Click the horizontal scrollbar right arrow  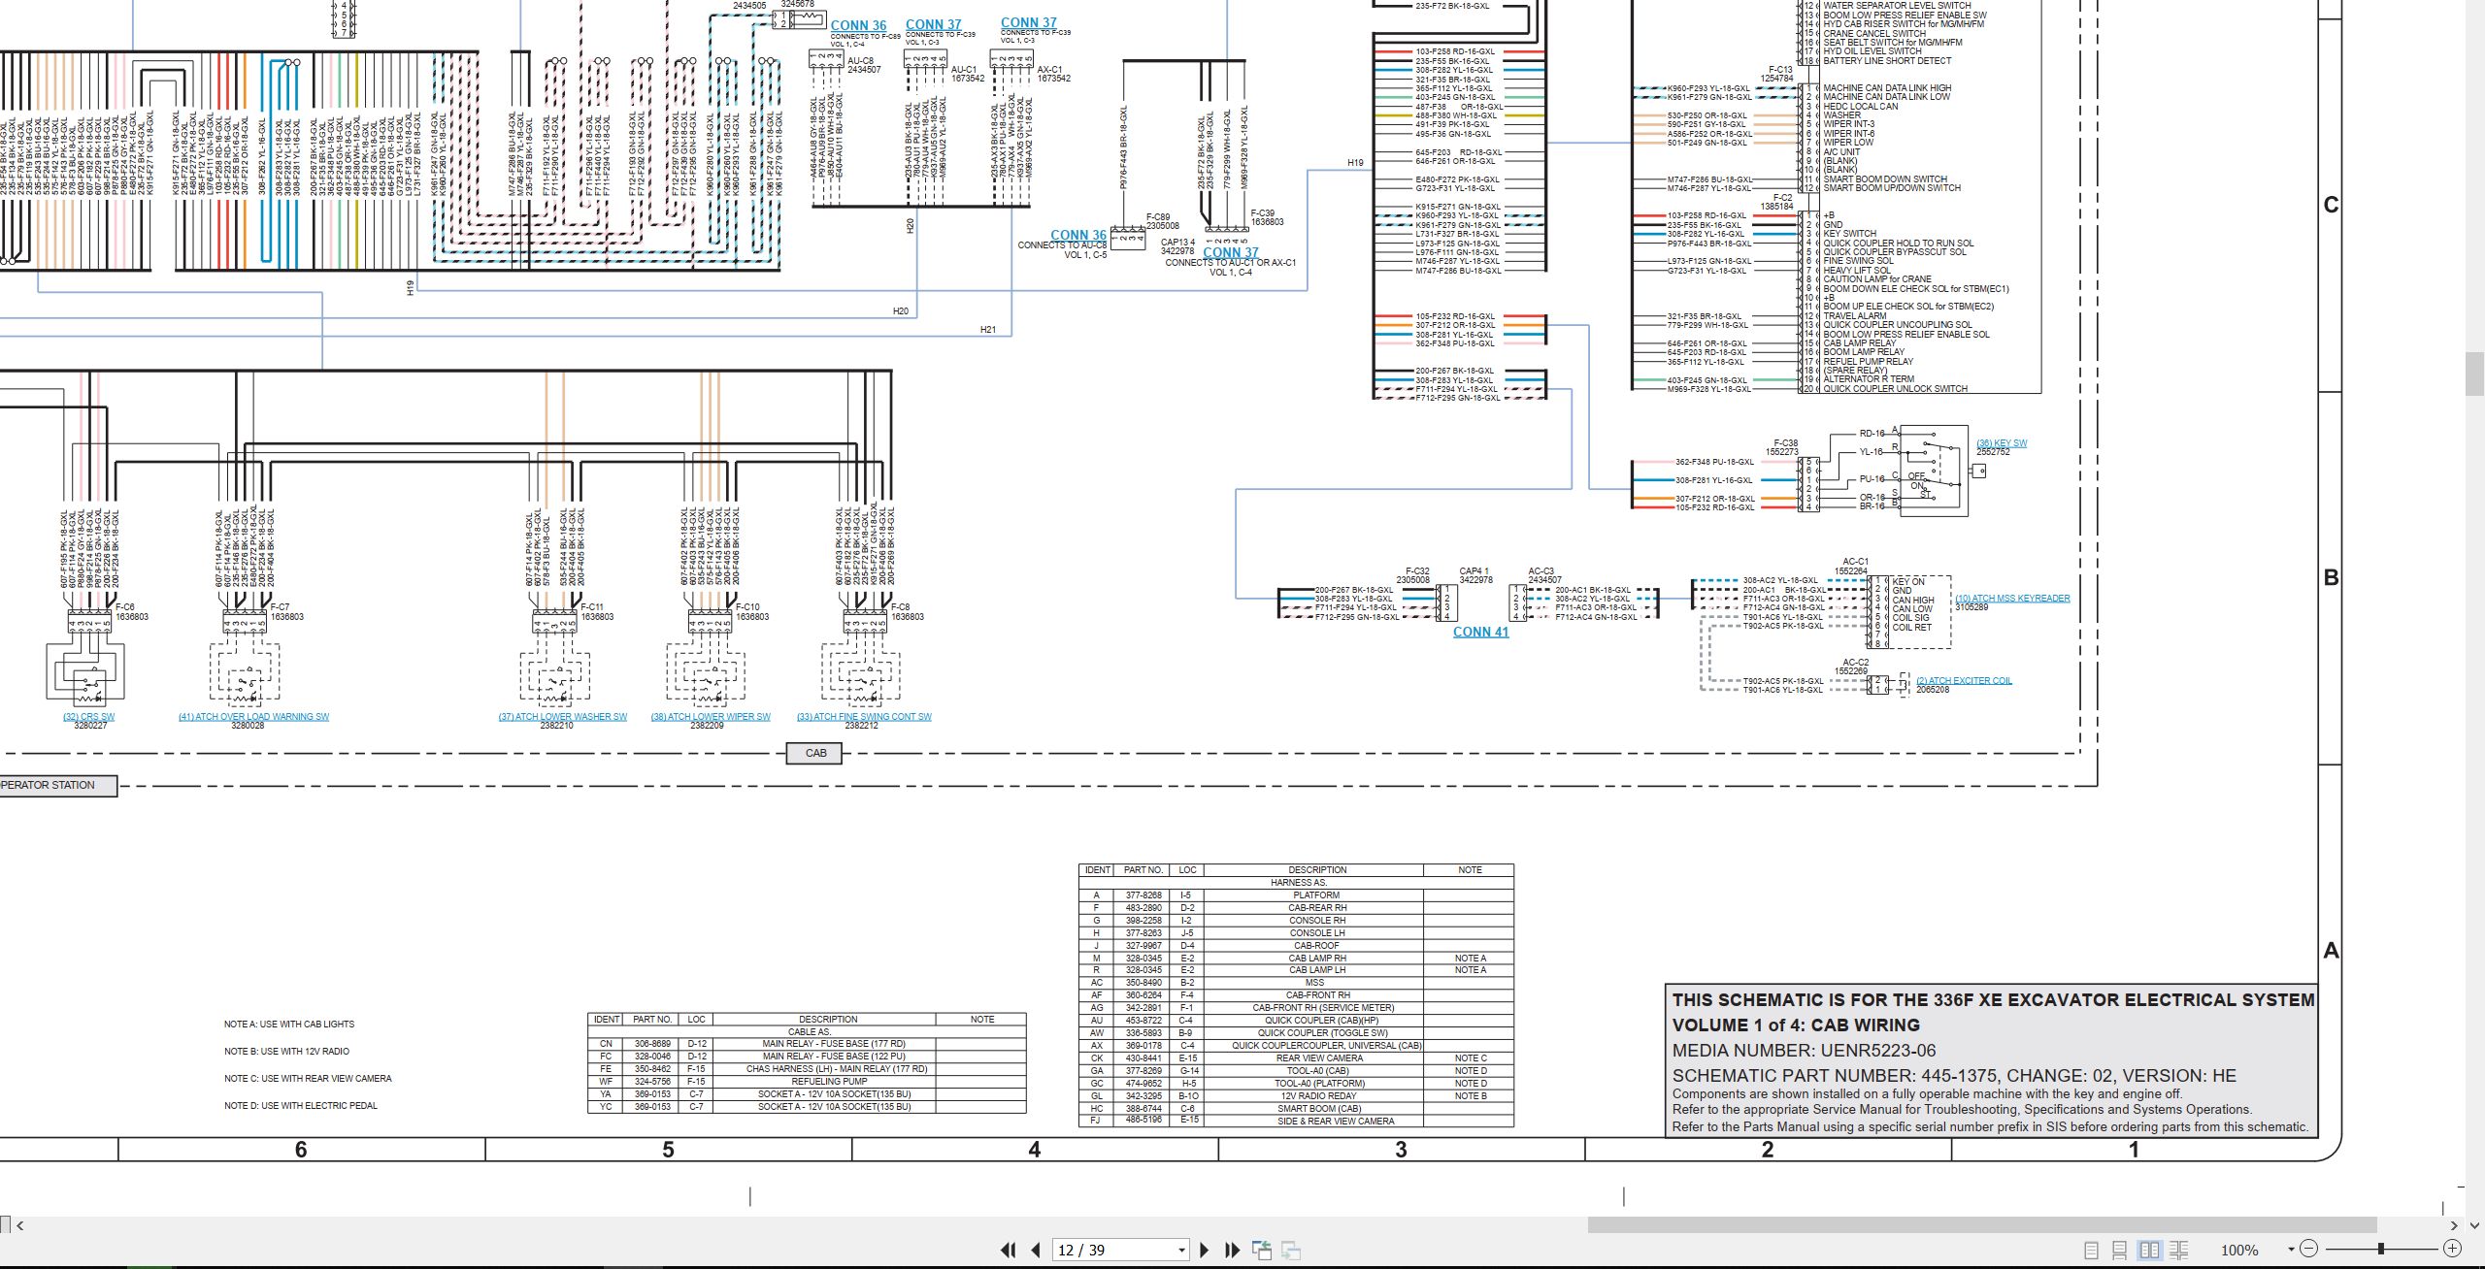coord(2453,1225)
